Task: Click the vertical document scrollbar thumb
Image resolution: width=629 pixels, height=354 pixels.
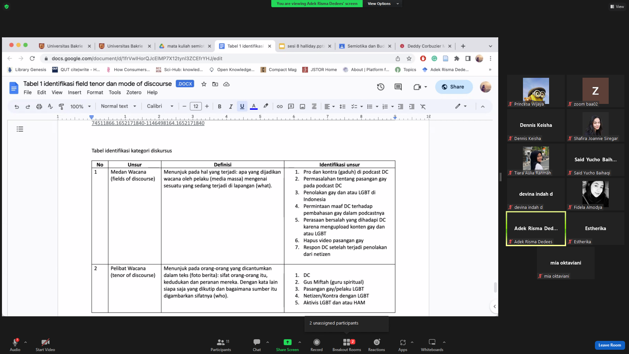Action: pos(495,287)
